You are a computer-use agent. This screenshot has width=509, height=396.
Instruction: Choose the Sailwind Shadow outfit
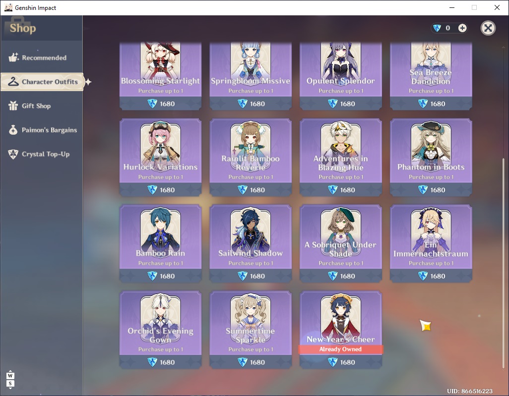tap(250, 244)
